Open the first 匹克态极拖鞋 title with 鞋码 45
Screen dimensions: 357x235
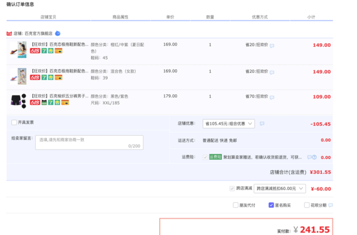tap(59, 45)
